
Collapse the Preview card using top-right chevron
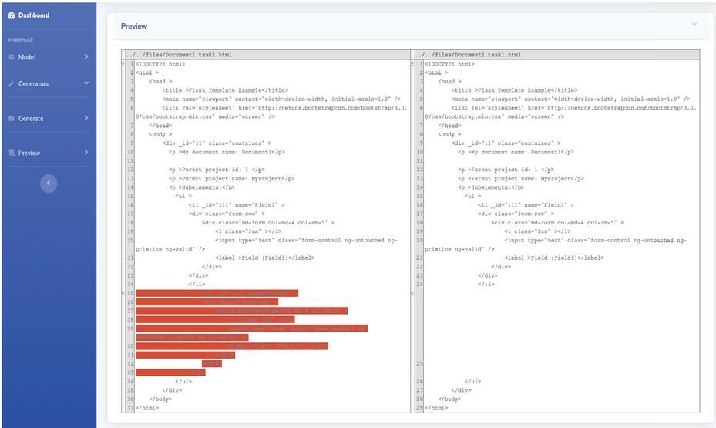click(694, 25)
